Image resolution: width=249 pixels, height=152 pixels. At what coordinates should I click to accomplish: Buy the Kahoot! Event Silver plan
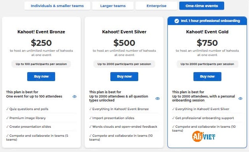124,76
